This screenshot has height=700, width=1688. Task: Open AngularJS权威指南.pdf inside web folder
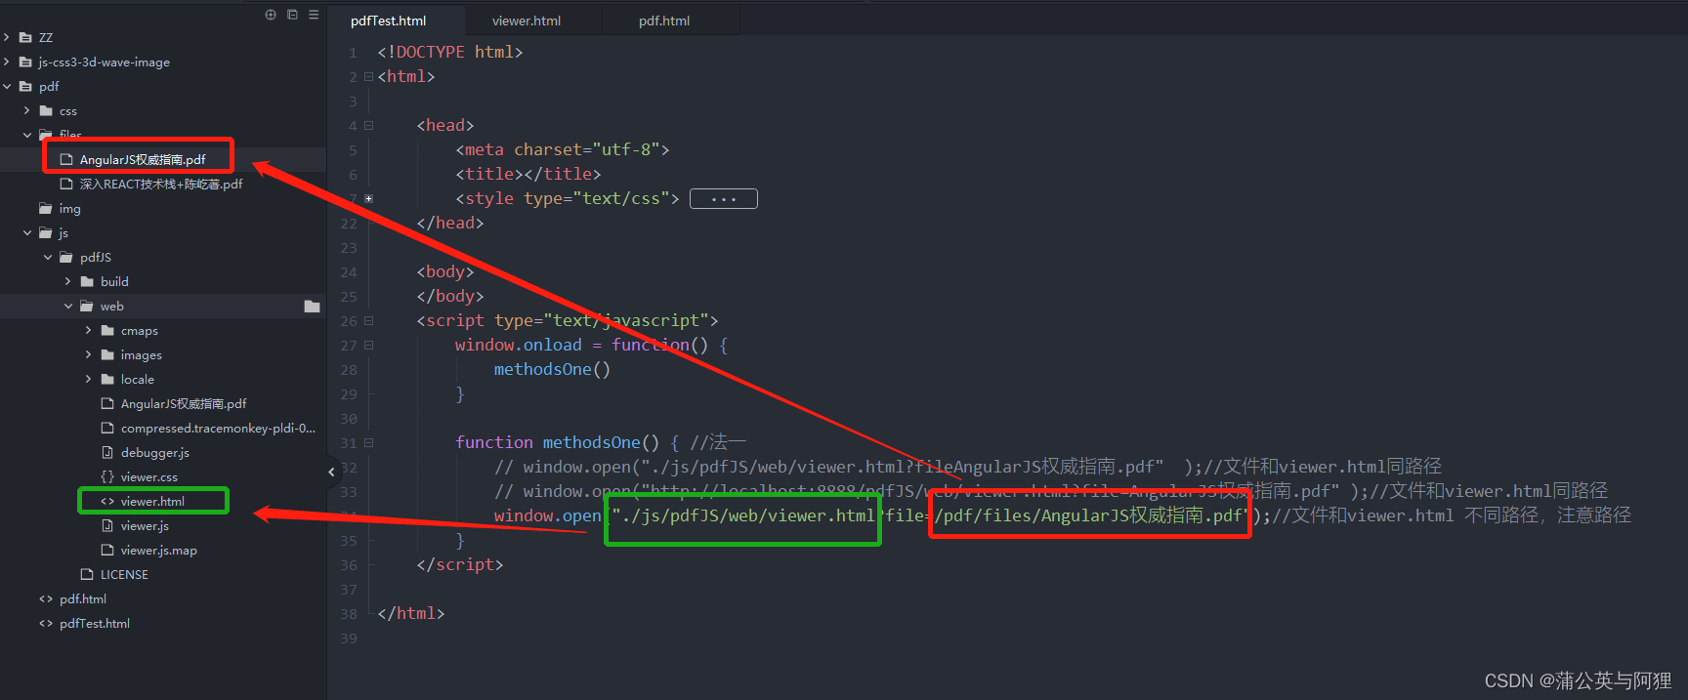pos(184,403)
